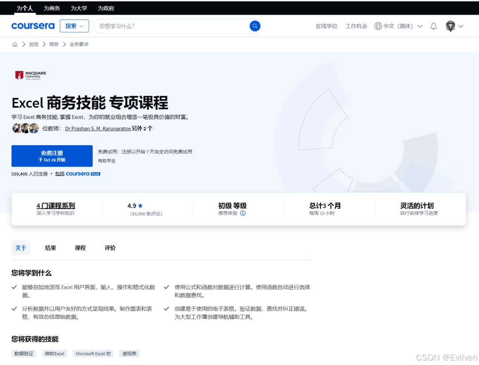The image size is (479, 365).
Task: Click the 数据验证 skill tag
Action: 24,353
